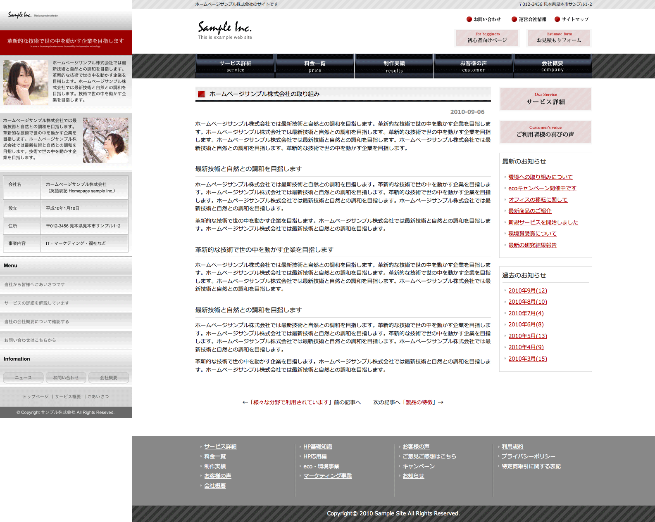Click the red dot beside 運営会社情報
Screen dimensions: 655x522
point(514,19)
